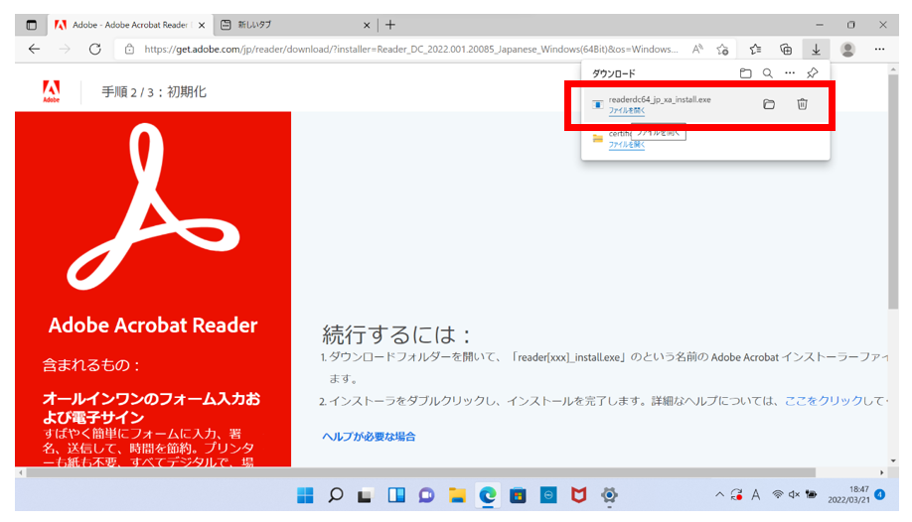Search downloads with magnifier icon

coord(768,73)
